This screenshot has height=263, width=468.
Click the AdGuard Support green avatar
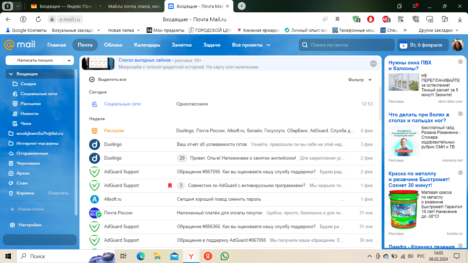click(x=95, y=172)
